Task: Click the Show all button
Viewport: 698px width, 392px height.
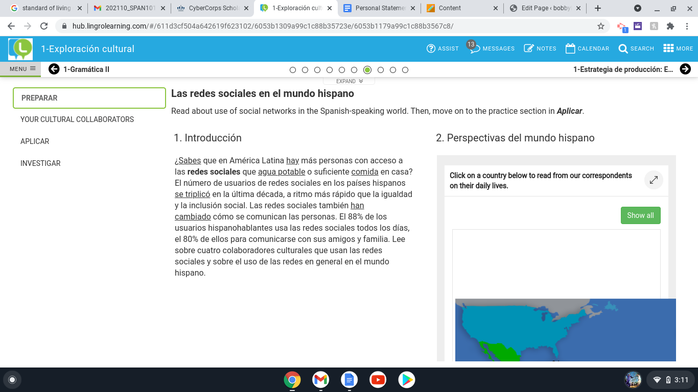Action: (x=640, y=215)
